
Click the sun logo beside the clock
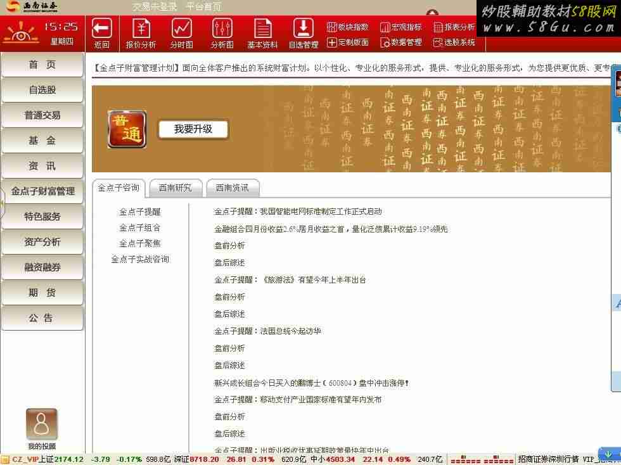[20, 32]
